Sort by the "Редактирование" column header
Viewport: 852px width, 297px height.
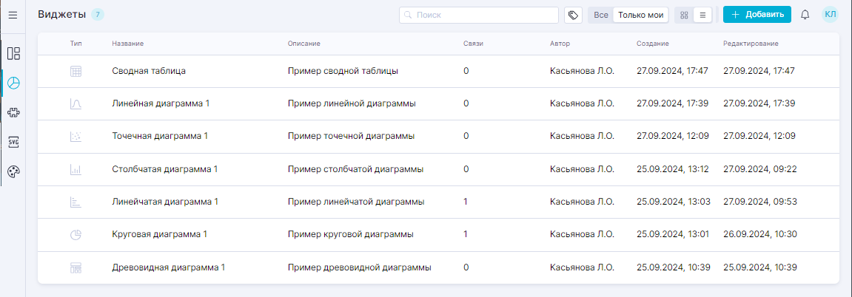[x=750, y=44]
